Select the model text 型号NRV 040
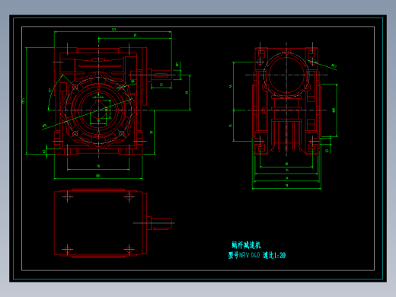The width and height of the screenshot is (396, 297). (244, 255)
